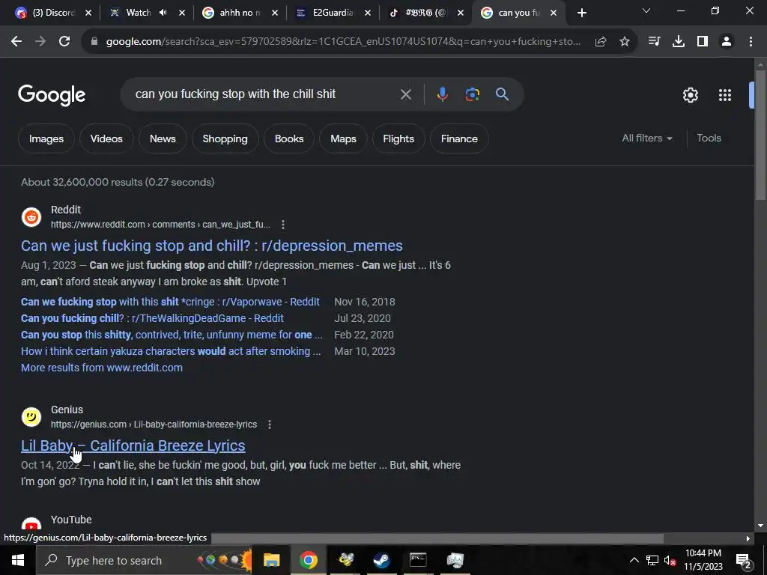
Task: Open options for the Reddit result
Action: click(283, 225)
